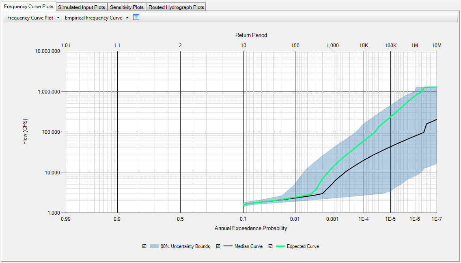Click the Flow (CFS) axis label
This screenshot has height=263, width=461.
(x=26, y=132)
